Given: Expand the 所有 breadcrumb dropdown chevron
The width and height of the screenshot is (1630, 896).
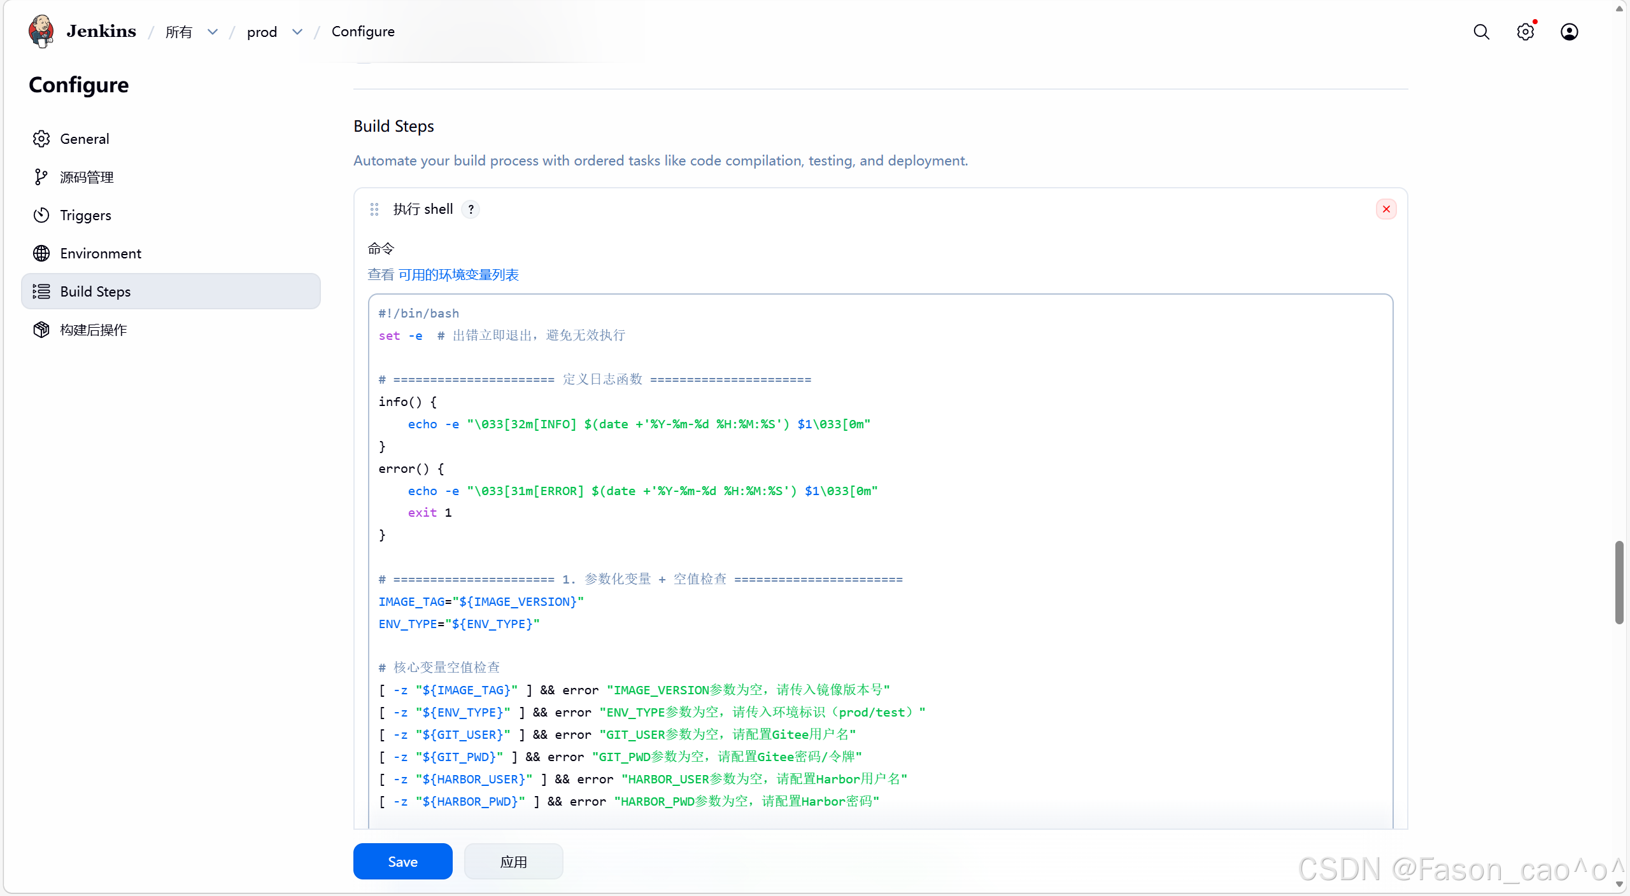Looking at the screenshot, I should (x=213, y=32).
